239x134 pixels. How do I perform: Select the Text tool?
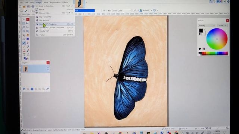24,55
